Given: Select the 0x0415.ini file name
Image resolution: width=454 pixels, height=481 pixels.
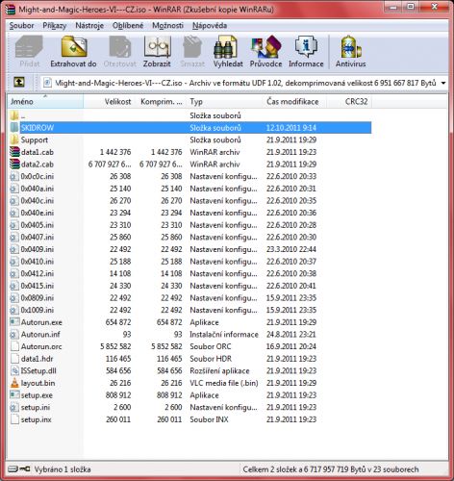Looking at the screenshot, I should (38, 286).
